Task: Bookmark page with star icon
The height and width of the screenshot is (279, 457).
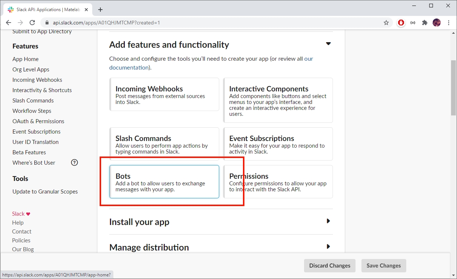Action: point(386,23)
